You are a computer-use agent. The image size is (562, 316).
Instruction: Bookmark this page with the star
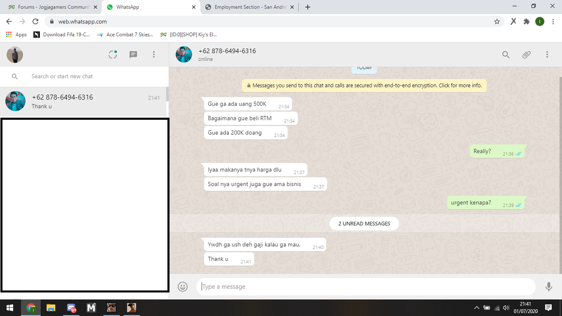click(497, 22)
